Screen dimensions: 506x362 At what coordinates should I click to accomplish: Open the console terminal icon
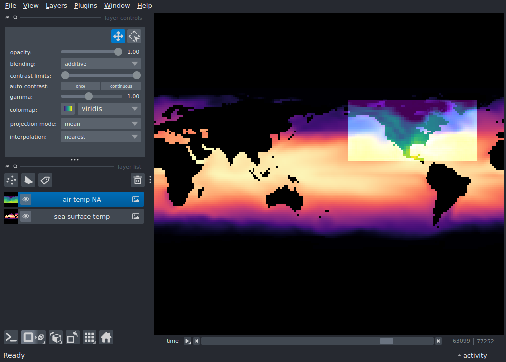click(11, 338)
